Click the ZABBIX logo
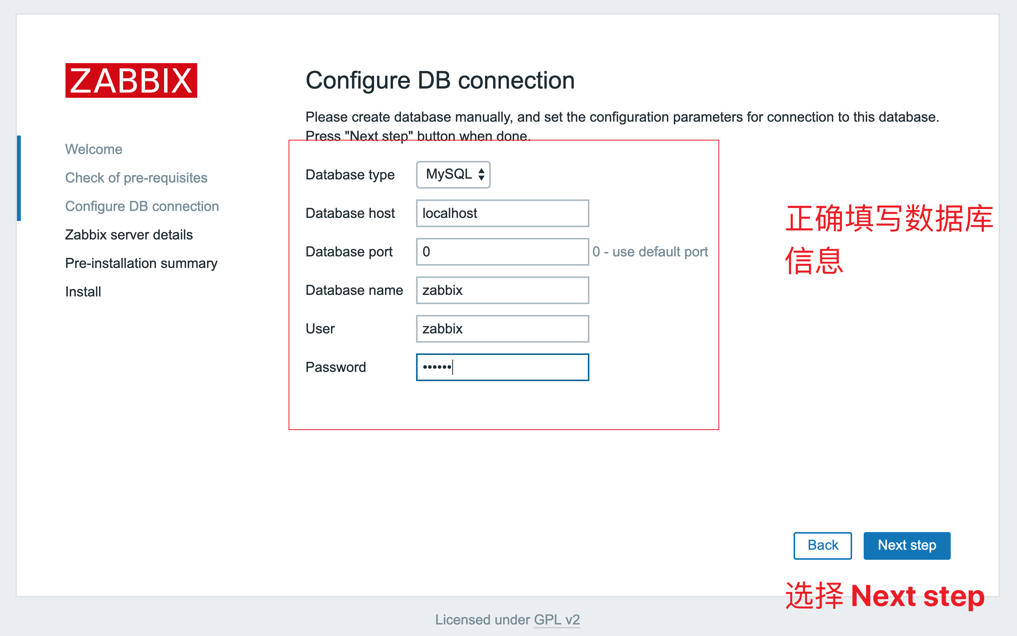The width and height of the screenshot is (1017, 636). click(x=131, y=80)
